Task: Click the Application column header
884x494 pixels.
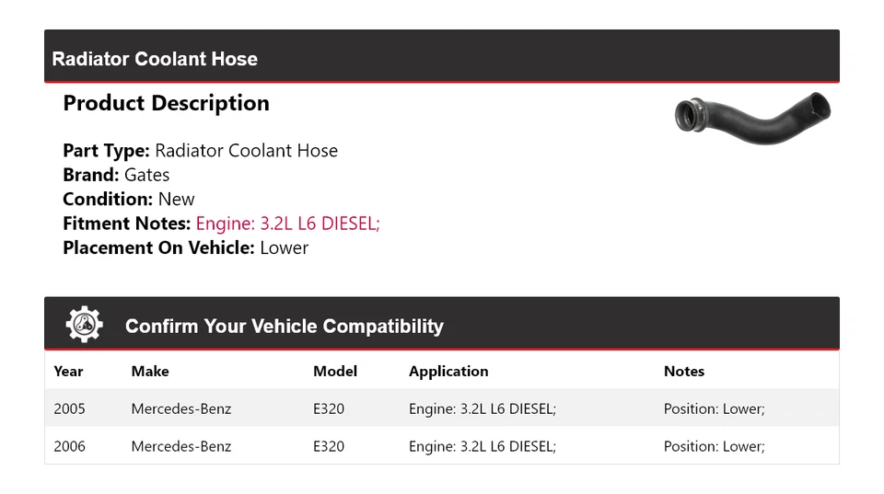Action: coord(448,372)
